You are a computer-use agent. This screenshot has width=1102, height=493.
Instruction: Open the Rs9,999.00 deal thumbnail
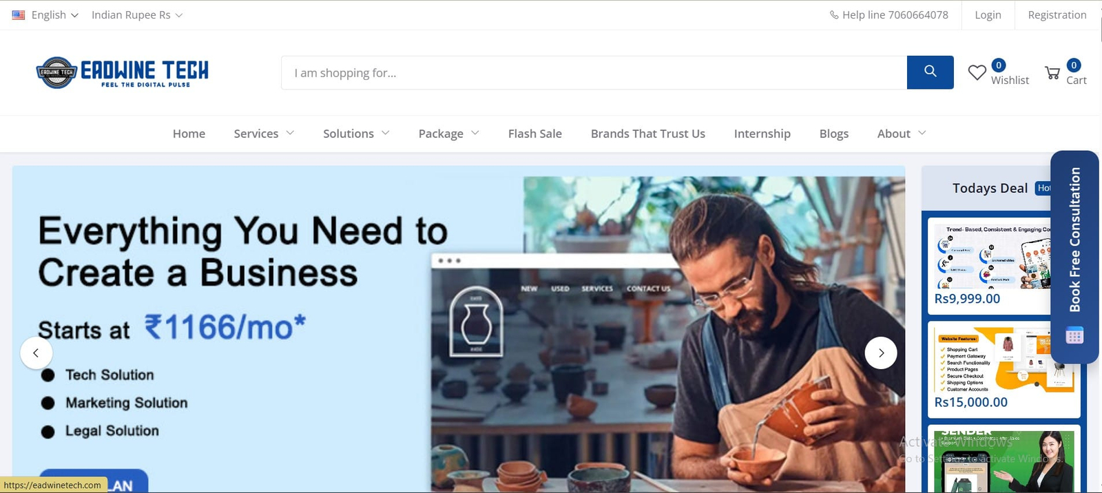(x=992, y=255)
